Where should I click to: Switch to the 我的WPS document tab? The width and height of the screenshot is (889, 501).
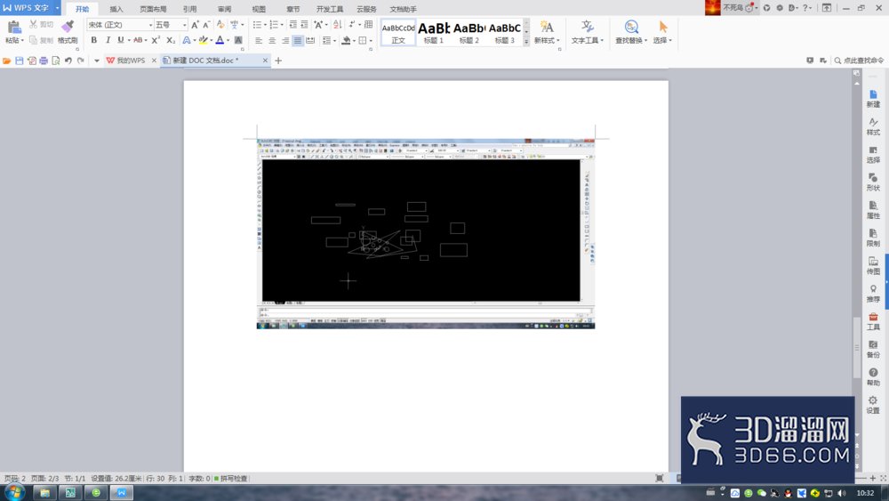pyautogui.click(x=131, y=61)
